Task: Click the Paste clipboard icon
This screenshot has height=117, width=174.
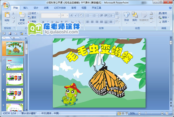Action: (x=7, y=15)
